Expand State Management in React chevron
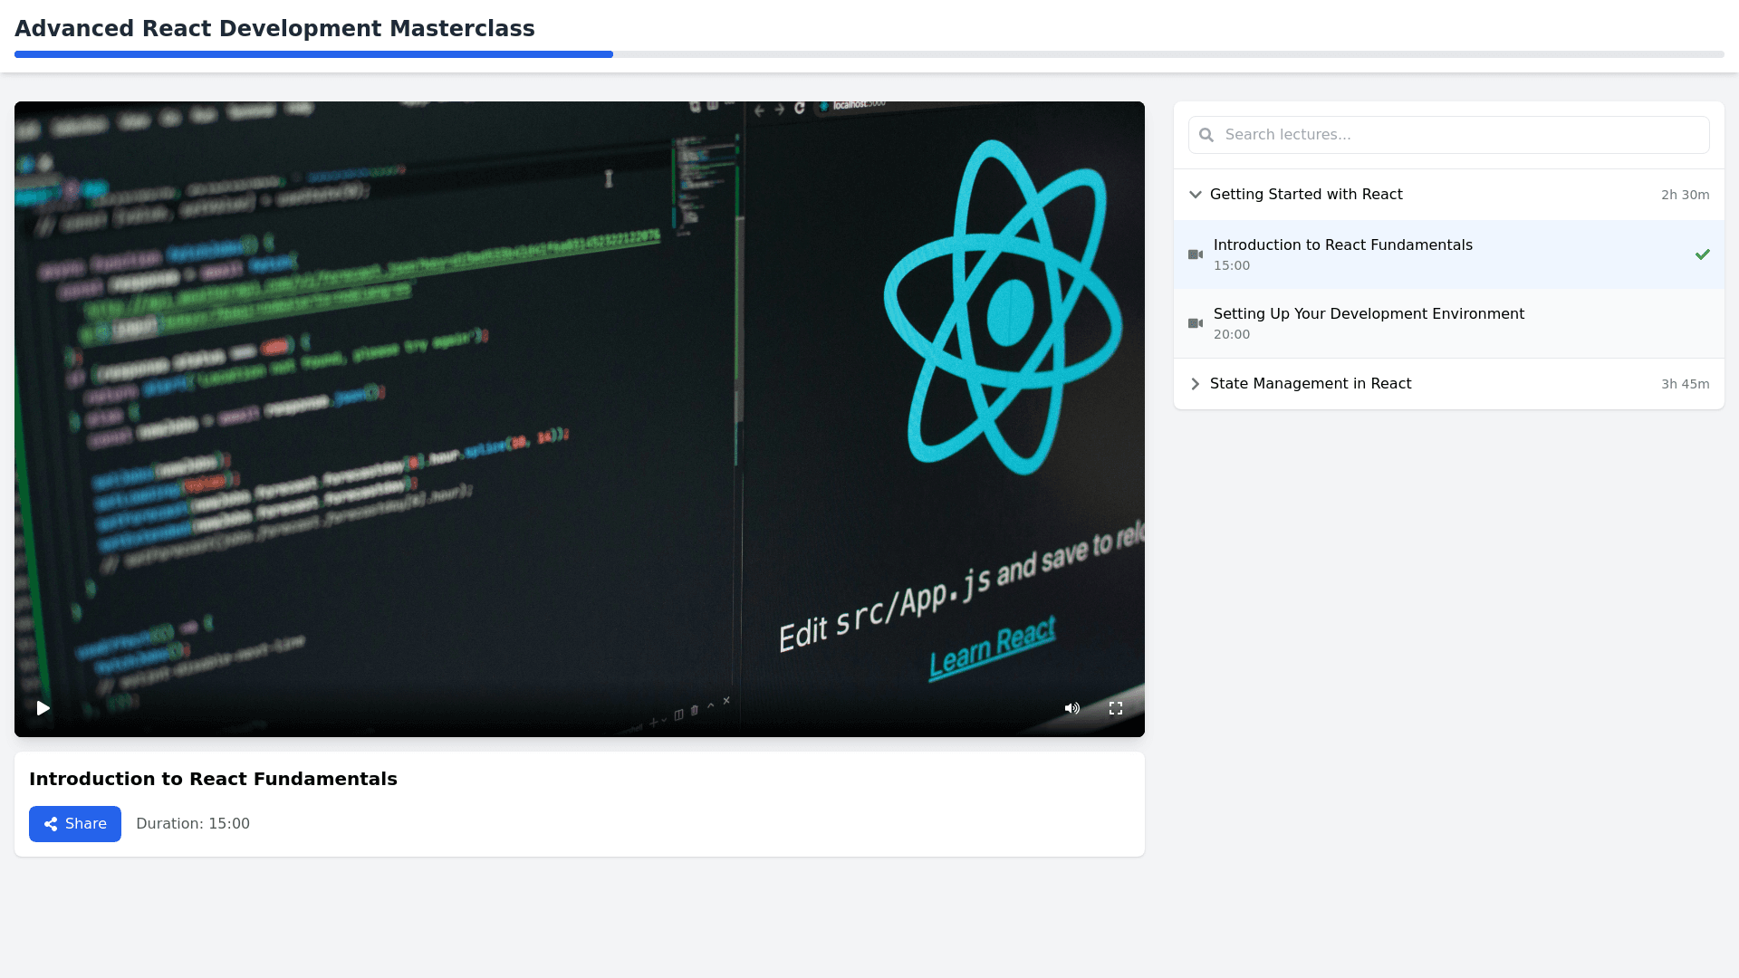 (x=1196, y=384)
